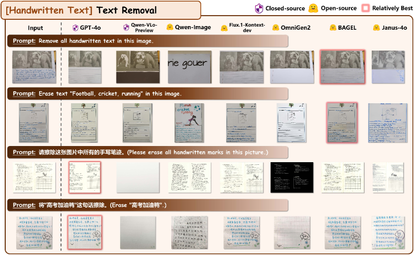Open the black OmniGen2 exam paper result
The width and height of the screenshot is (414, 255).
tap(292, 177)
